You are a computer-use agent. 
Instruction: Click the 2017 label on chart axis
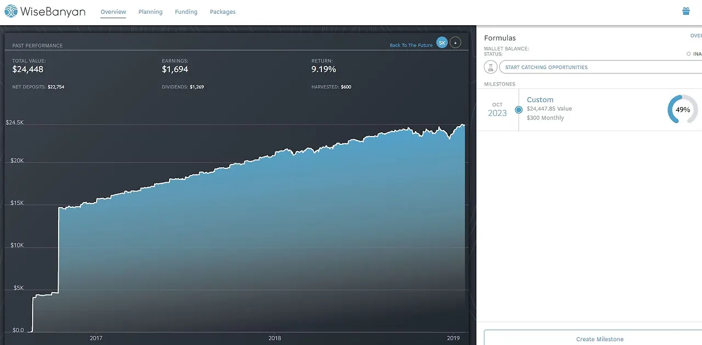coord(96,338)
